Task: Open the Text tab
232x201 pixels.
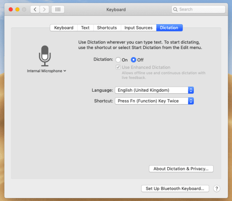Action: (85, 28)
